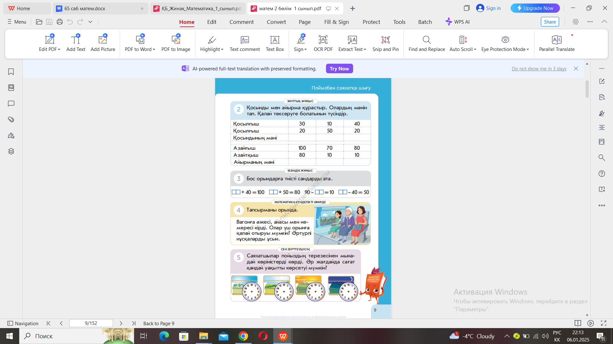Click the Try Now button

coord(339,68)
